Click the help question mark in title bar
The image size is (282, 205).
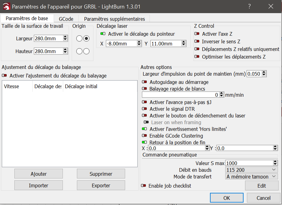[249, 6]
